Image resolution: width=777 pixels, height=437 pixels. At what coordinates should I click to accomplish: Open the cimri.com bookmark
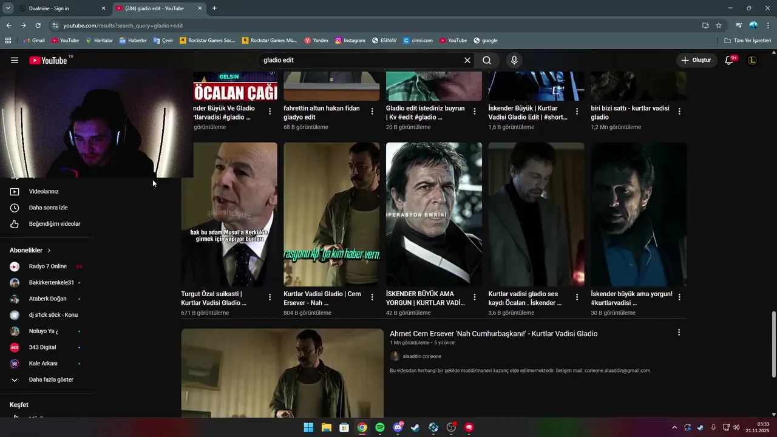point(418,41)
